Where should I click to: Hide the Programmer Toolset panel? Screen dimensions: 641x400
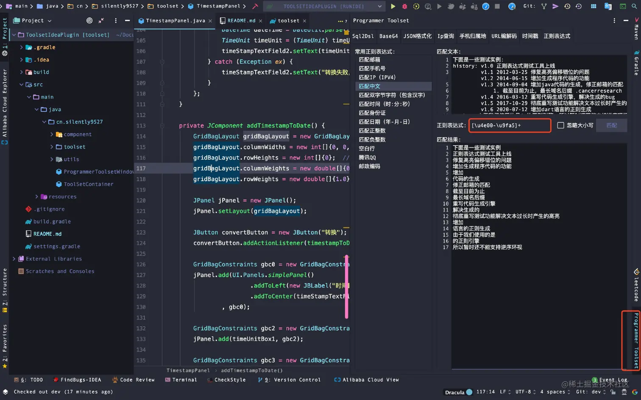click(626, 20)
